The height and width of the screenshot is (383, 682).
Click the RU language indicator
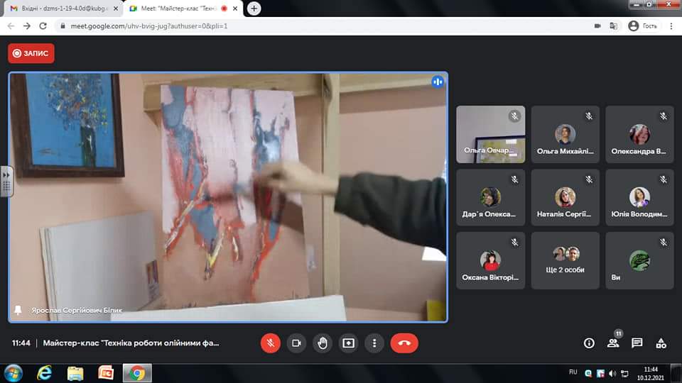573,372
